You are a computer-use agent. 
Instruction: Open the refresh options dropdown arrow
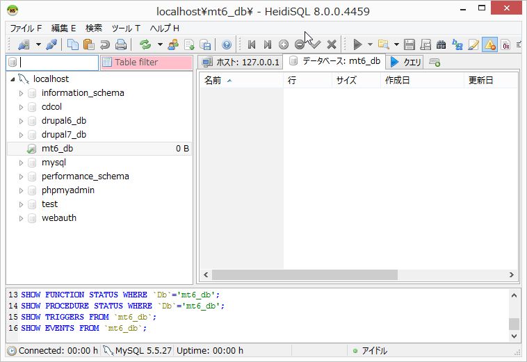coord(160,44)
